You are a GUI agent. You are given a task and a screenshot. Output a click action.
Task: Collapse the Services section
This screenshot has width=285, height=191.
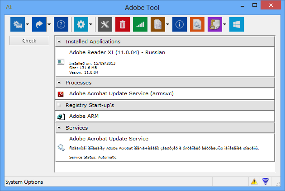pos(59,128)
